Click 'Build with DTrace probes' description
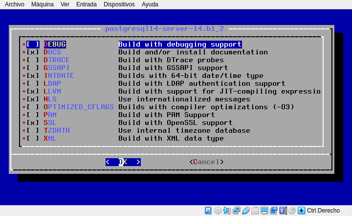The width and height of the screenshot is (352, 216). (x=171, y=60)
